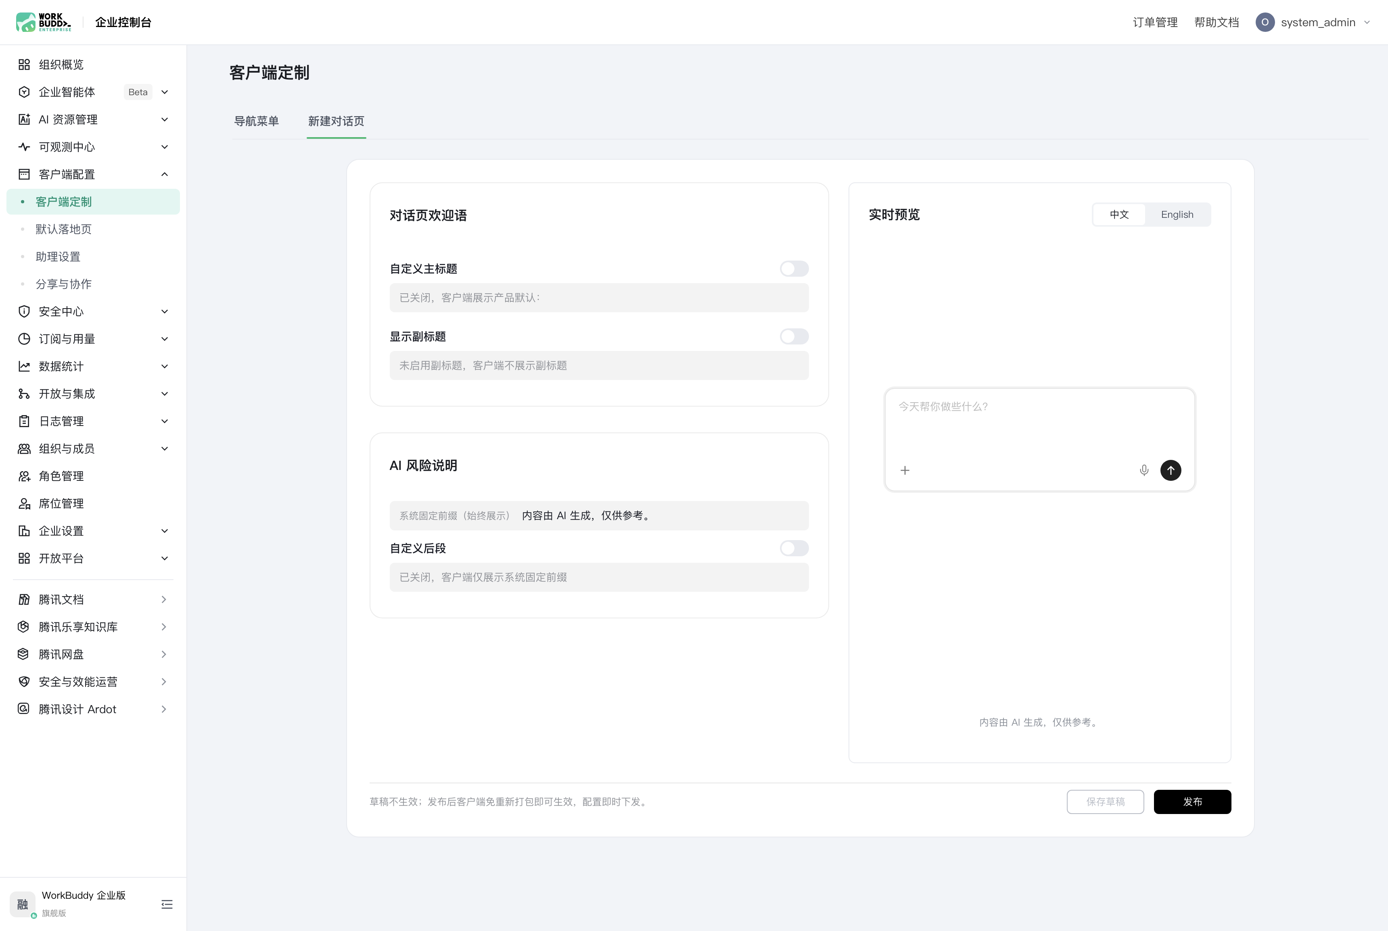Click the 席位管理 seat icon

pos(24,503)
